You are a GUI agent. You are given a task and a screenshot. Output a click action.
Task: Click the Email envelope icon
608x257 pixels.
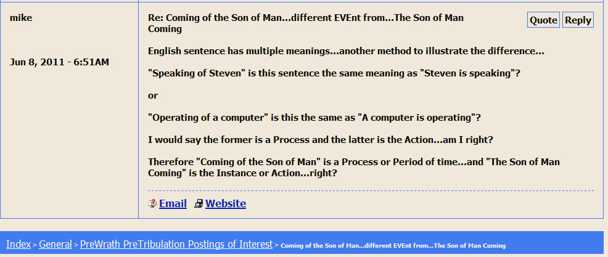click(152, 203)
